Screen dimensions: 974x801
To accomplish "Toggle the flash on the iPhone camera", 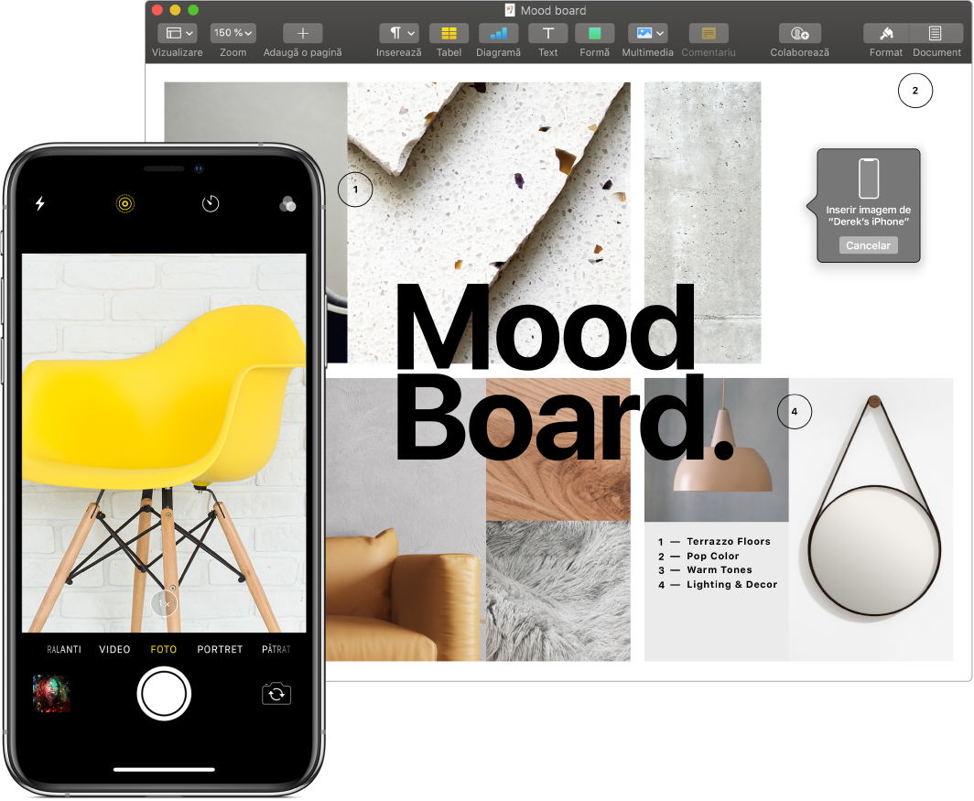I will point(39,203).
